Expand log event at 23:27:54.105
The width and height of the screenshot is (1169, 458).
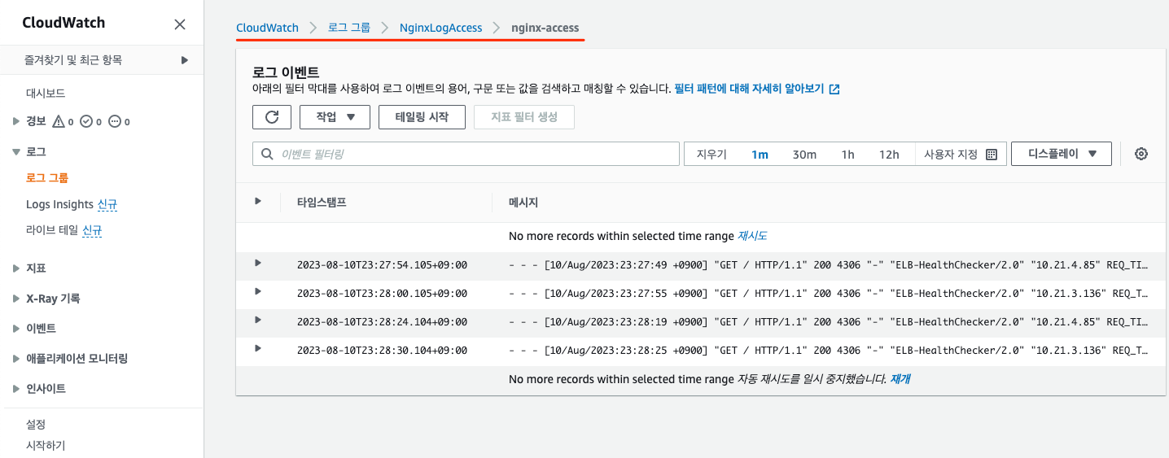(258, 263)
